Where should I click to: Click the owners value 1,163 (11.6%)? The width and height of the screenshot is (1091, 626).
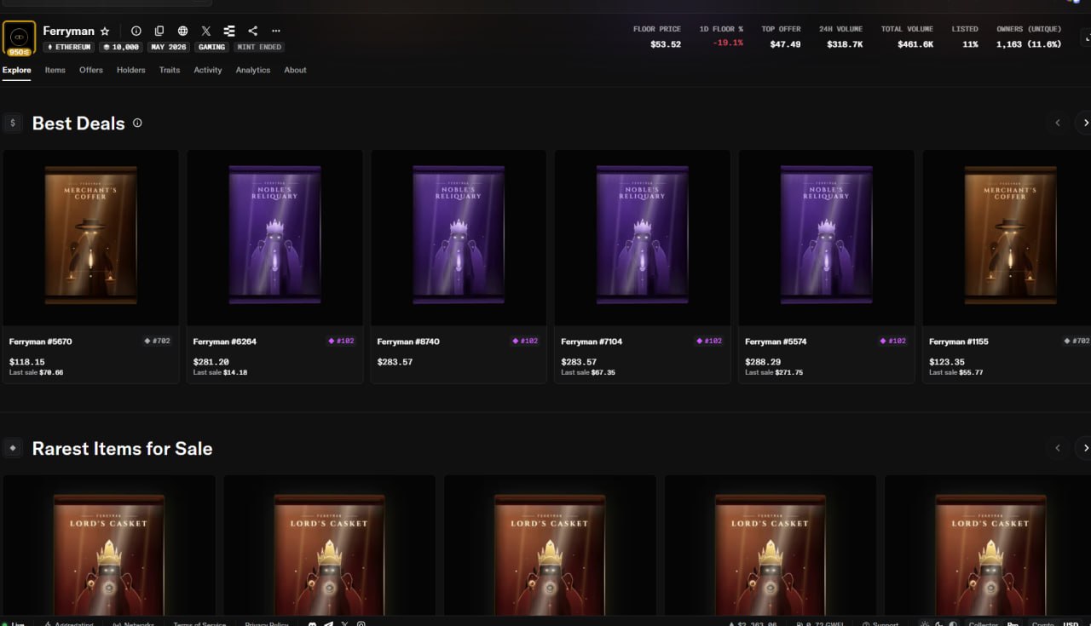pos(1029,44)
